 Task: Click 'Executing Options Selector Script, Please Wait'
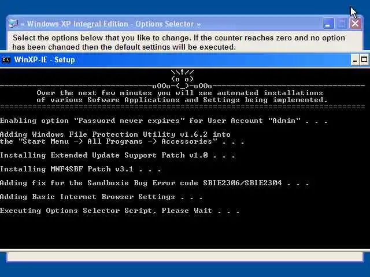120,211
